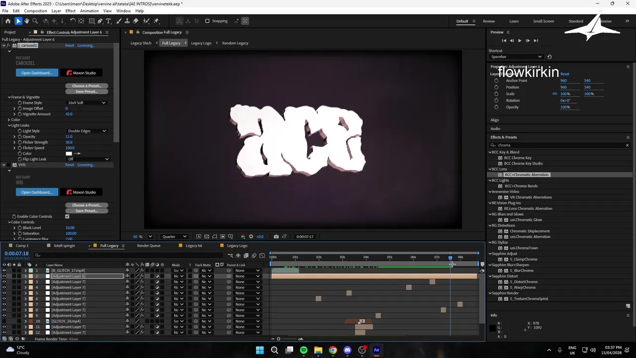Toggle the Frame Blending timeline switch
Viewport: 636px width, 358px height.
tap(246, 256)
